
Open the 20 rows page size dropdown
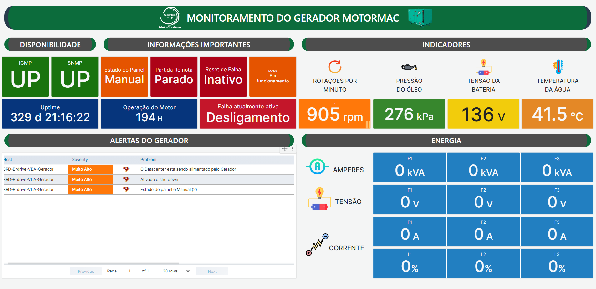pos(176,271)
